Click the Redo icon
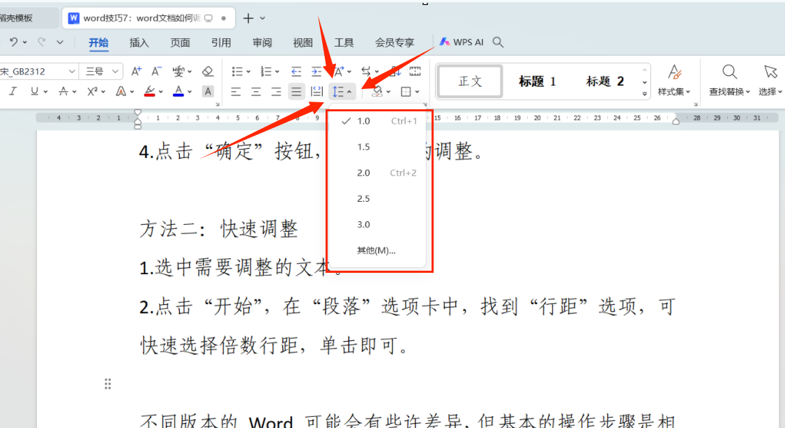The image size is (785, 428). [x=42, y=42]
